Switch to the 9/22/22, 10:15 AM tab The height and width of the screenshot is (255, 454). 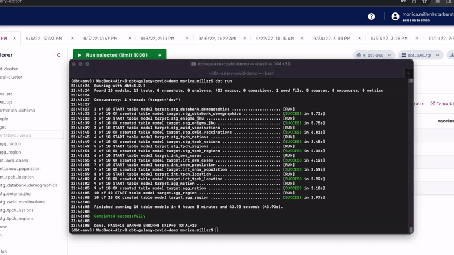(275, 39)
